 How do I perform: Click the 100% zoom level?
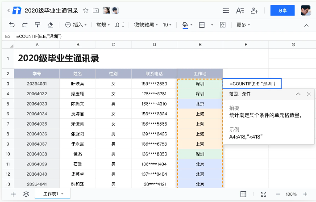point(291,194)
